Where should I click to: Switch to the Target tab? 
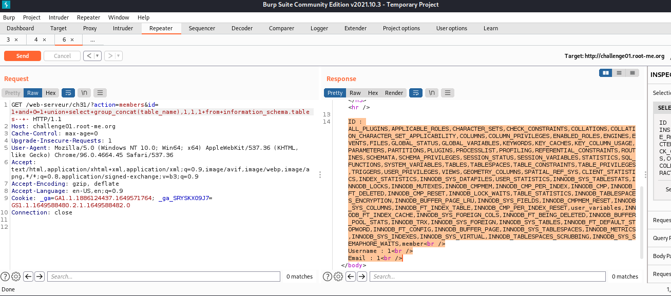click(59, 28)
